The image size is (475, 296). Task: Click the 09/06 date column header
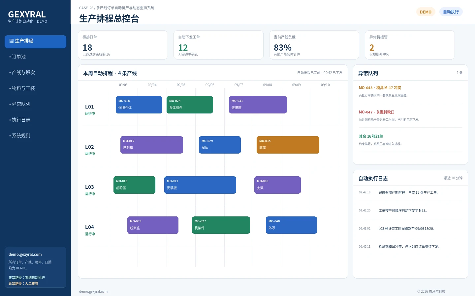point(210,85)
